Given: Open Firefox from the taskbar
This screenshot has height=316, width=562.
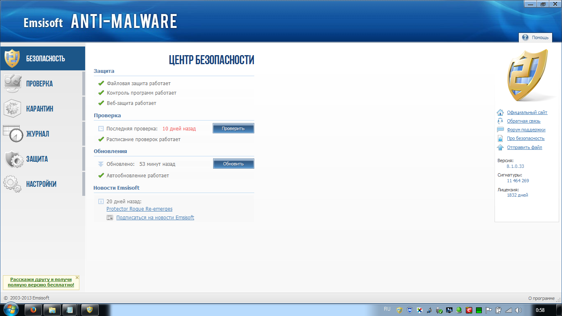Looking at the screenshot, I should click(33, 310).
